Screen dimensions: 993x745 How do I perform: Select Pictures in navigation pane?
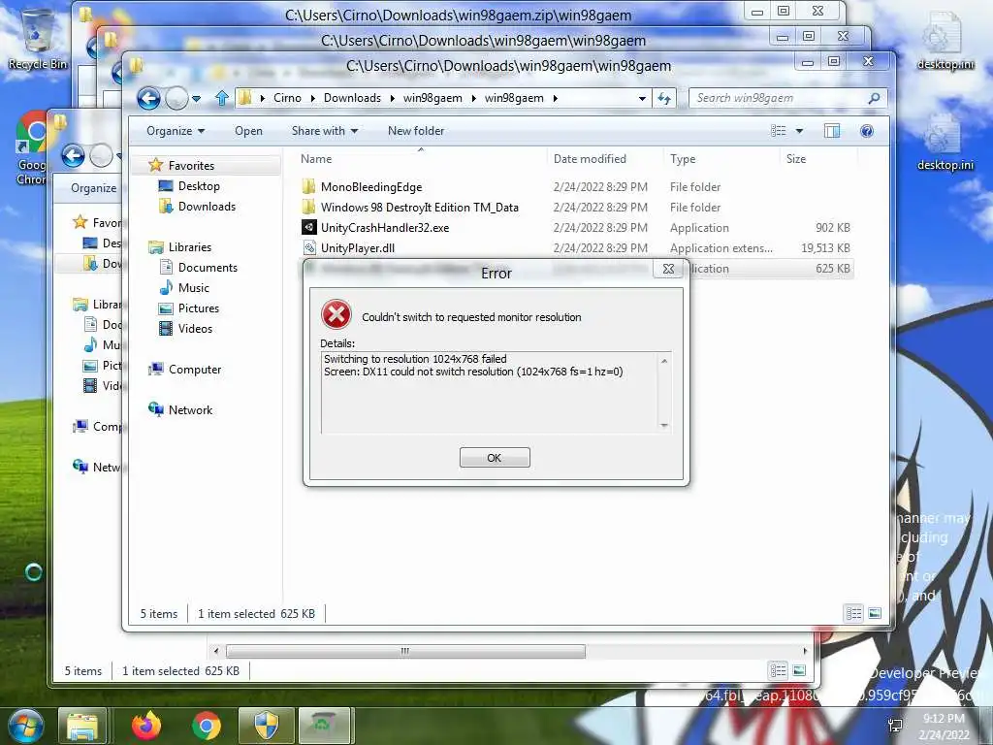[198, 308]
